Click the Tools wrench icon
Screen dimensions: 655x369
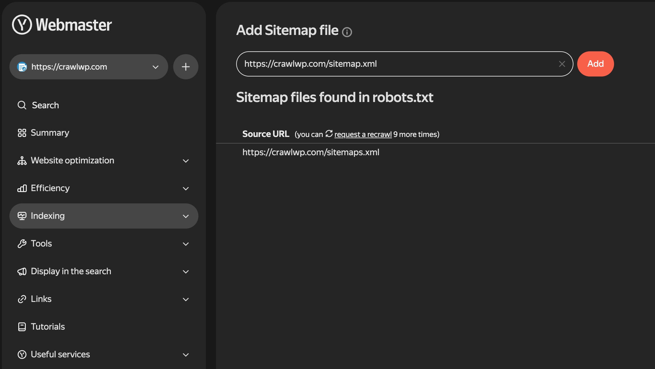(22, 244)
